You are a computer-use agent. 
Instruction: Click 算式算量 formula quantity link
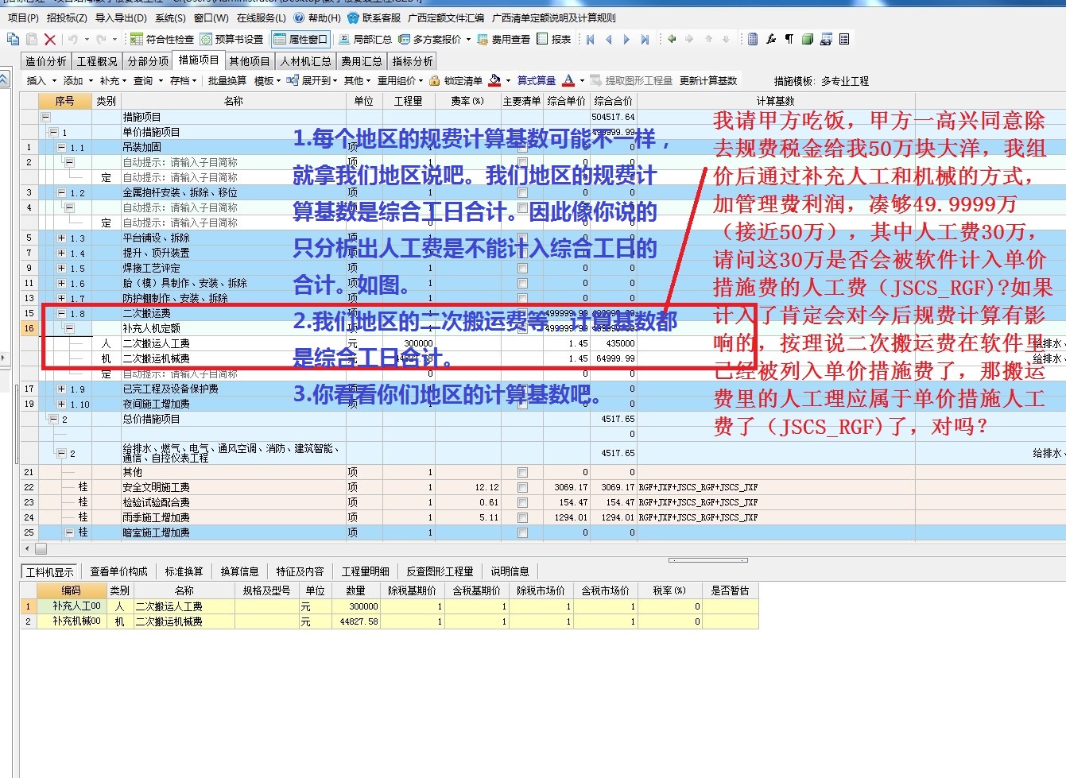537,81
